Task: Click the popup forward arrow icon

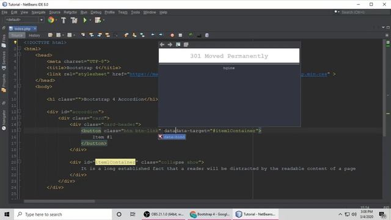Action: coord(170,45)
